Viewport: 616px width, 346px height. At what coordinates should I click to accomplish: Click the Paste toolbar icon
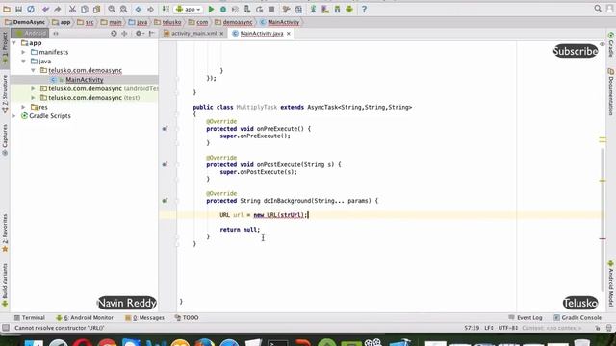(x=96, y=9)
